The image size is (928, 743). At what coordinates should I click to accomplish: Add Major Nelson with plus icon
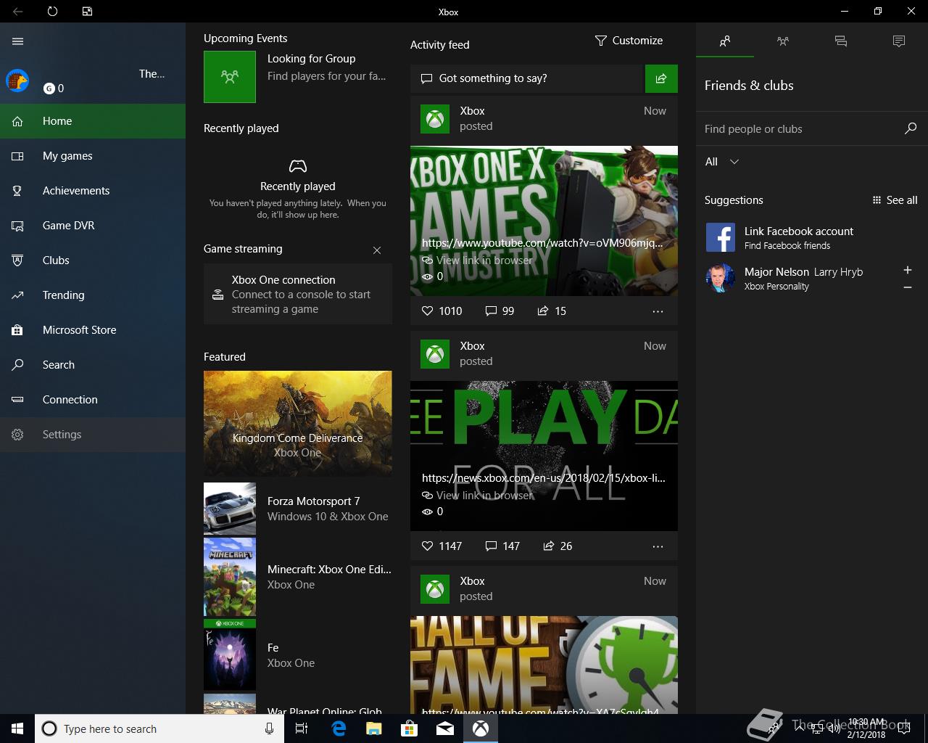pos(907,270)
